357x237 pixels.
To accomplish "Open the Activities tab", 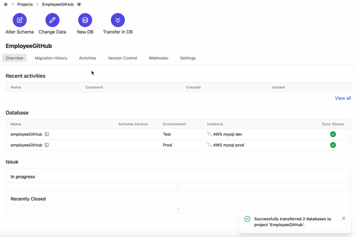I will pos(88,58).
